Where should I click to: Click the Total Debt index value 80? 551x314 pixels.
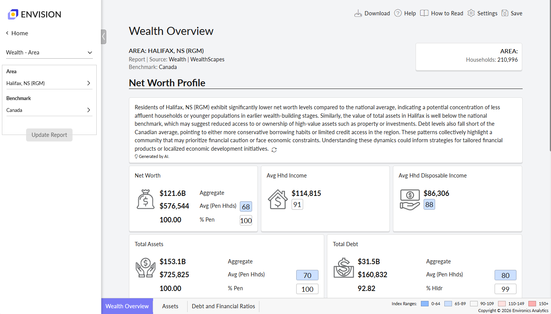[505, 275]
